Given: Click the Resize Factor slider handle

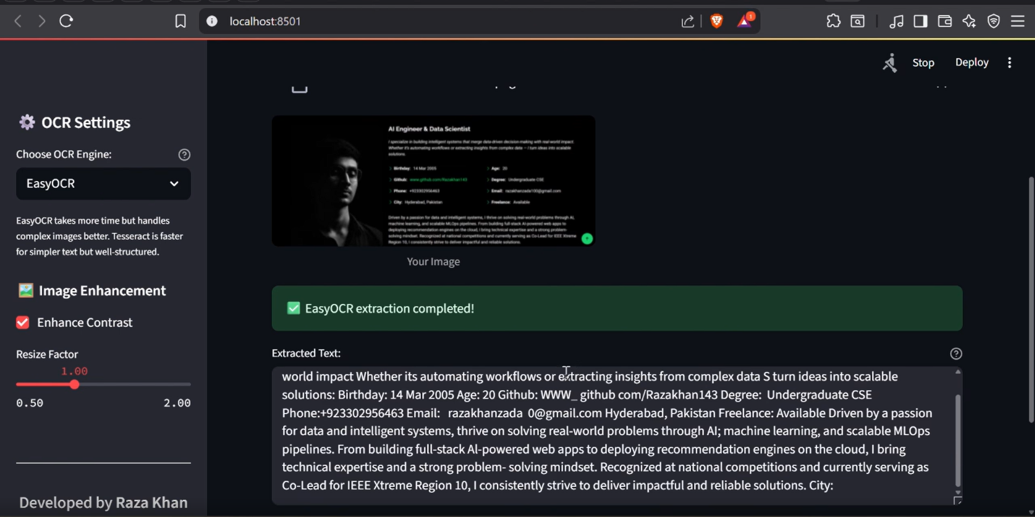Looking at the screenshot, I should (74, 384).
